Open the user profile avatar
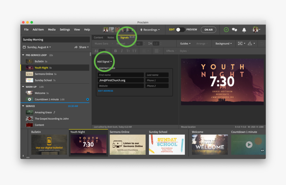 (255, 30)
